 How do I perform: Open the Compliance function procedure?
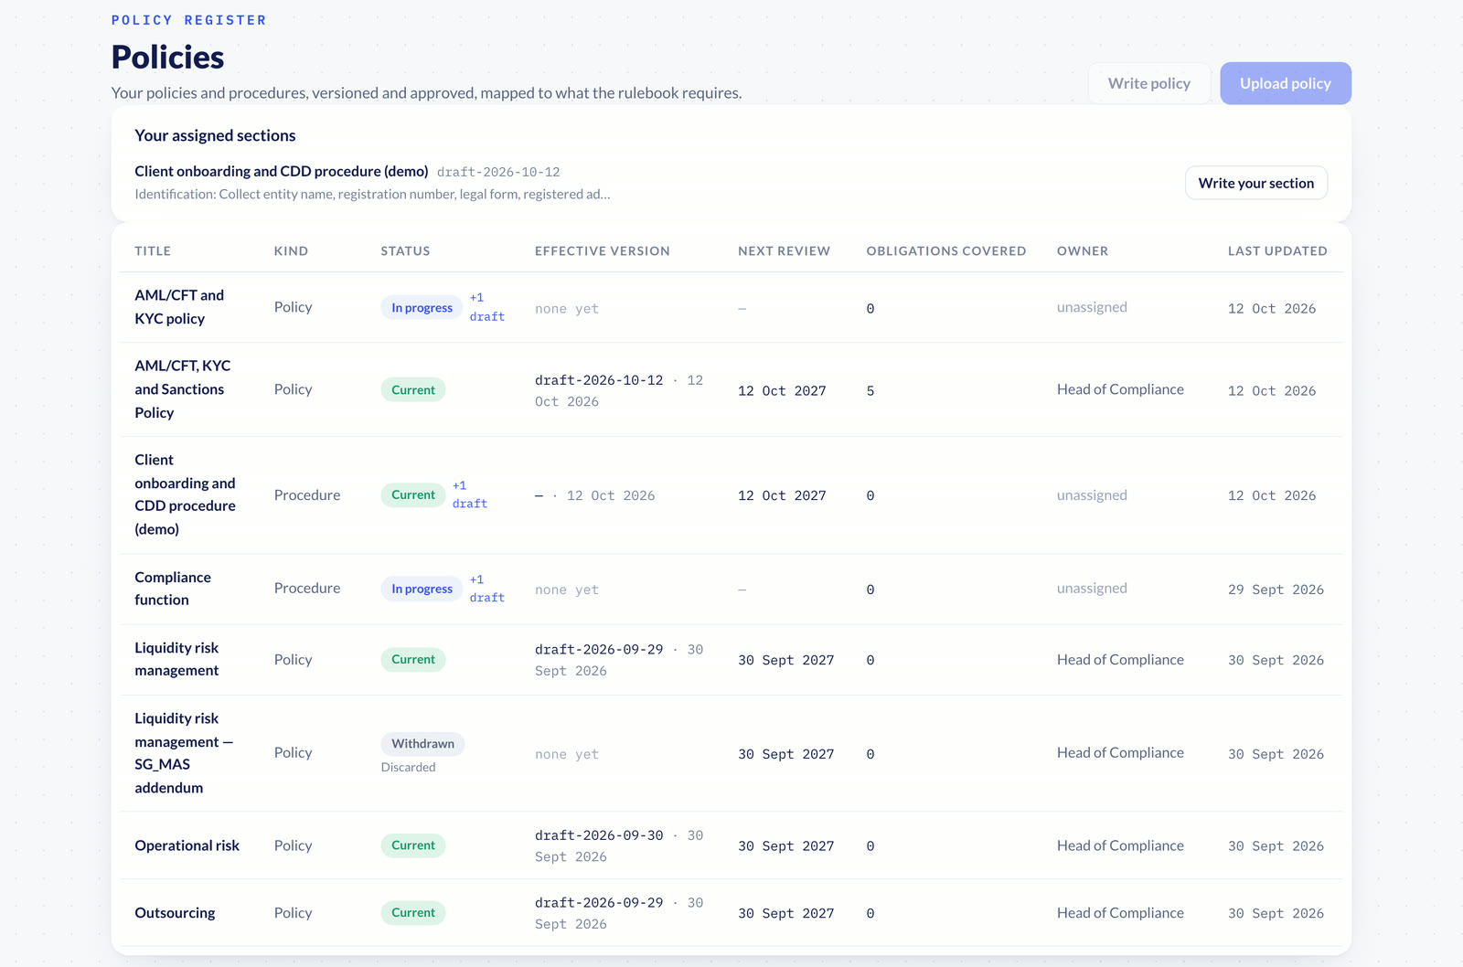731,589
